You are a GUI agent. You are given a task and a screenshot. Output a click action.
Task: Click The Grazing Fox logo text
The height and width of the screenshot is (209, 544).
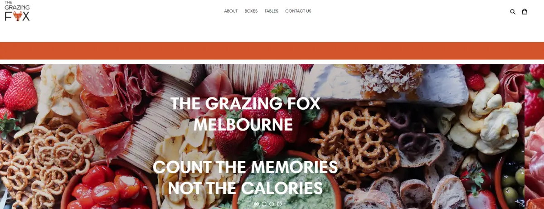[17, 11]
